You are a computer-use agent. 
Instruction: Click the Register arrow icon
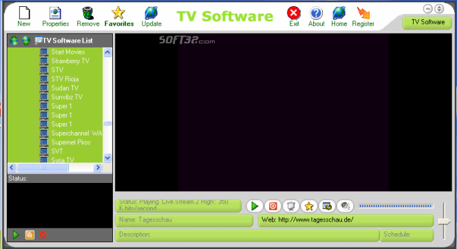pyautogui.click(x=363, y=13)
